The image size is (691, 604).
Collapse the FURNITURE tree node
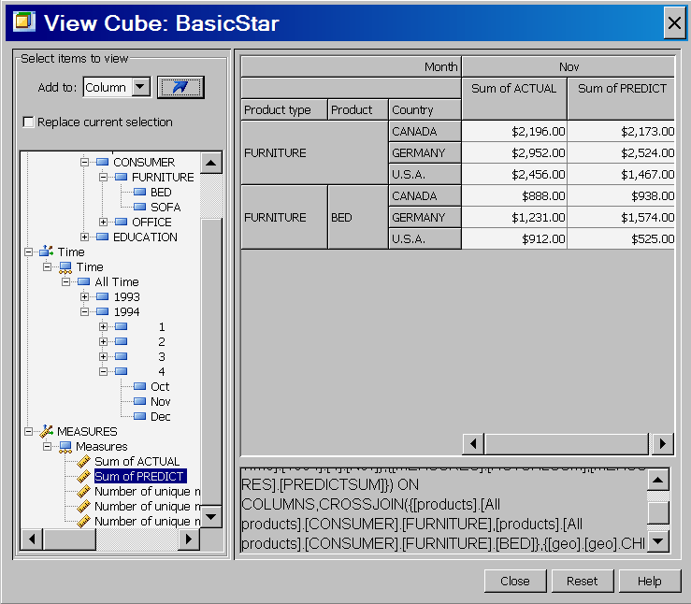point(104,177)
